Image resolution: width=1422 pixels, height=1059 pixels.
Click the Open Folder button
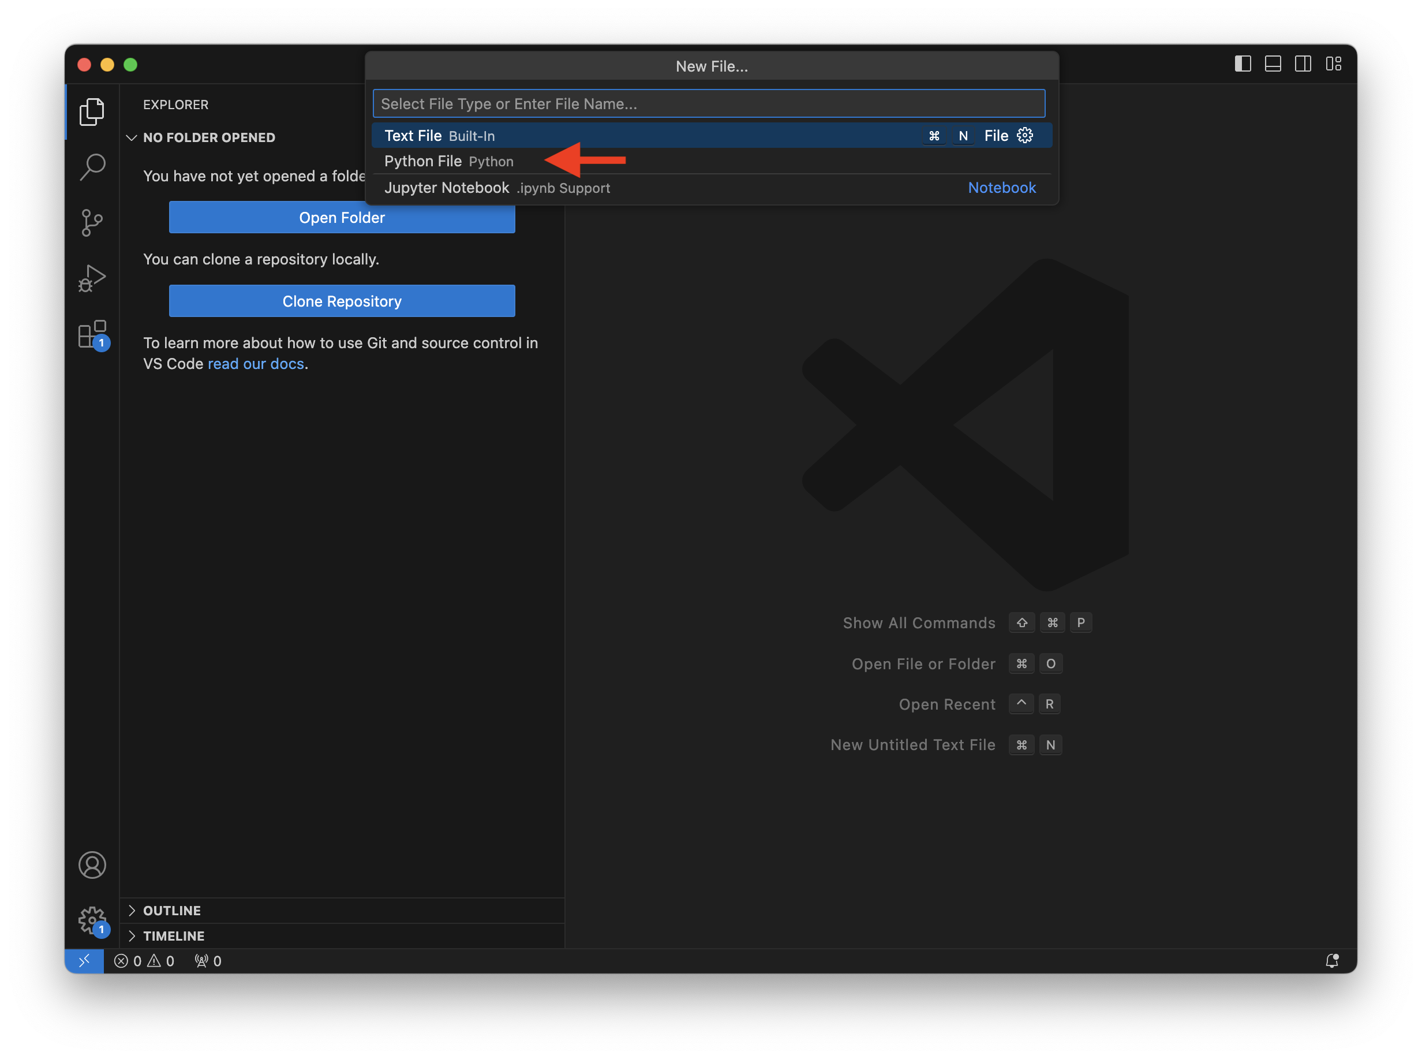342,217
